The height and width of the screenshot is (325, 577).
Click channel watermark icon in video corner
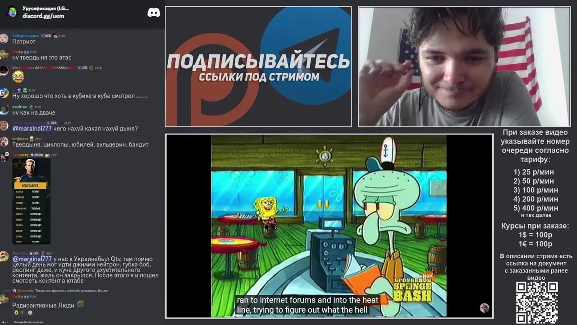[485, 308]
